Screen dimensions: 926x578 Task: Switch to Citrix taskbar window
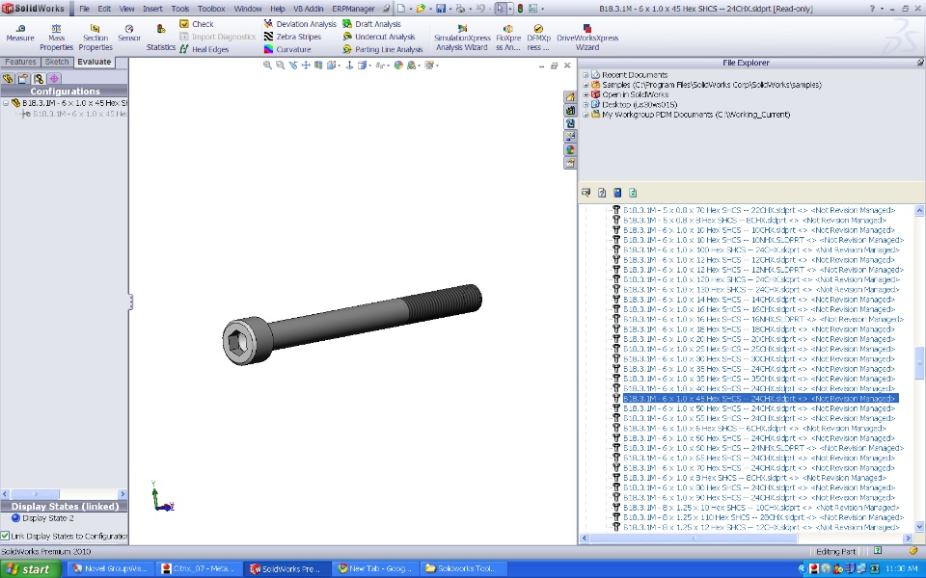pyautogui.click(x=199, y=569)
